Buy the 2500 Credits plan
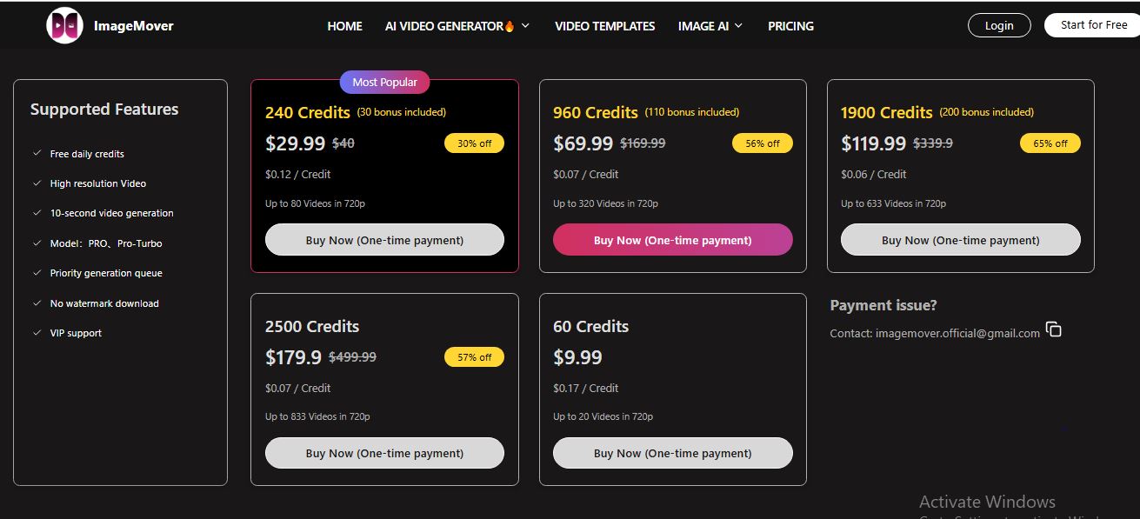This screenshot has height=519, width=1140. click(x=384, y=453)
